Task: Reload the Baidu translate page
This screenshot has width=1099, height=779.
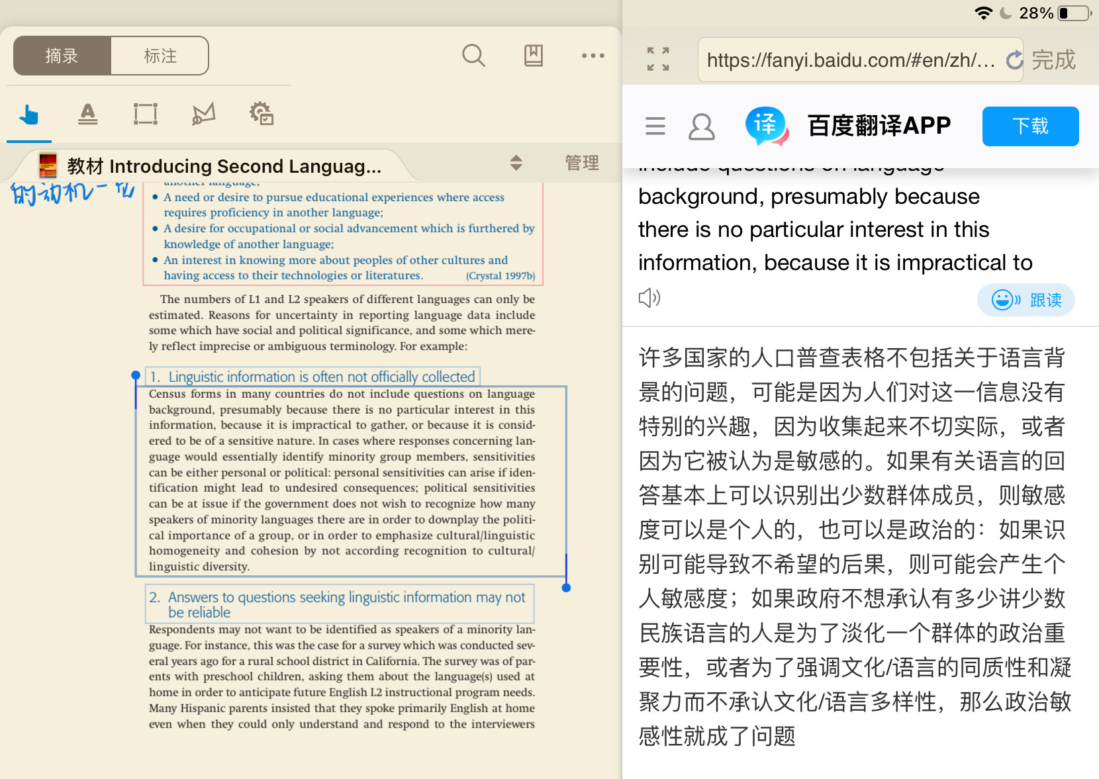Action: pyautogui.click(x=1014, y=60)
